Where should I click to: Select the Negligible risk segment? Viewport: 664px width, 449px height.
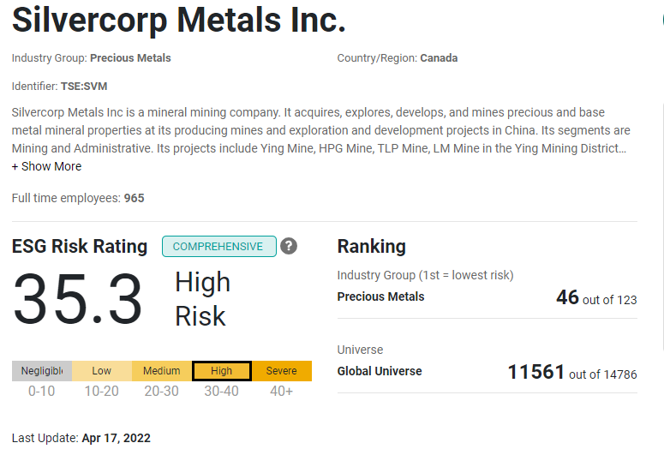click(x=42, y=371)
